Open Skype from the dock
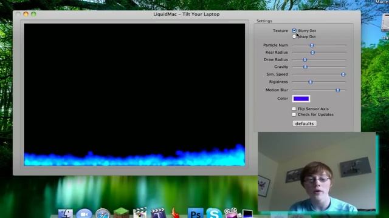The width and height of the screenshot is (389, 218). [214, 213]
